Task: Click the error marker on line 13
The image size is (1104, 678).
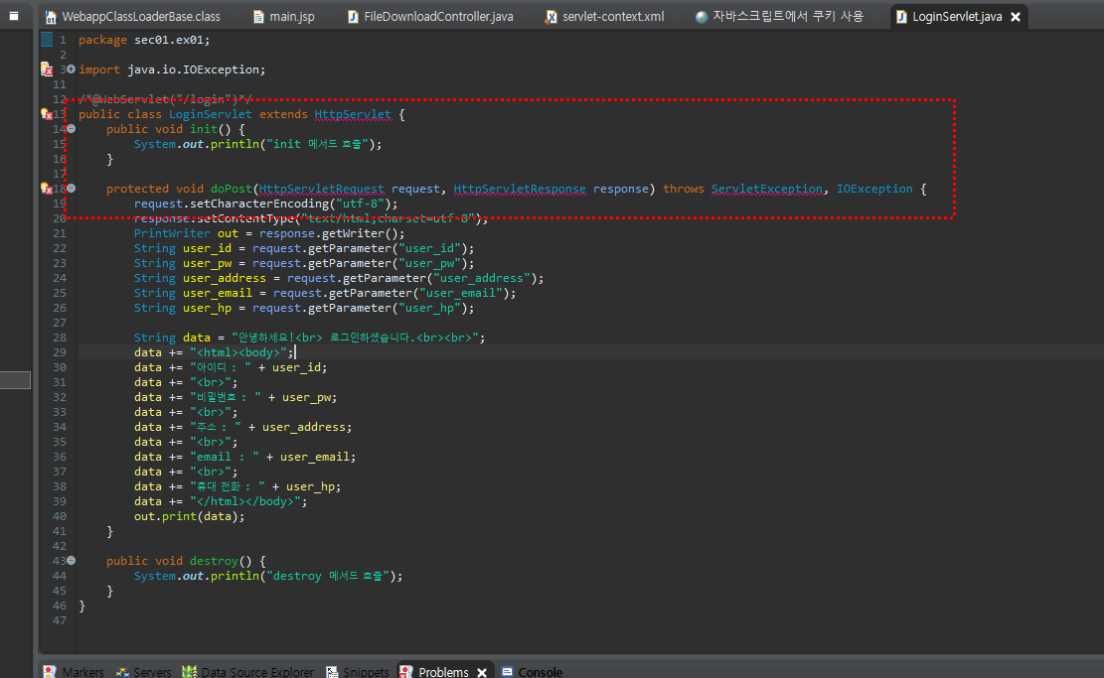Action: point(47,114)
